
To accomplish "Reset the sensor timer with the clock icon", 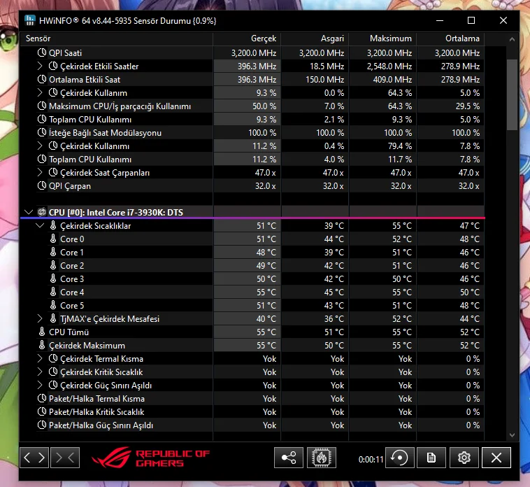I will point(399,458).
